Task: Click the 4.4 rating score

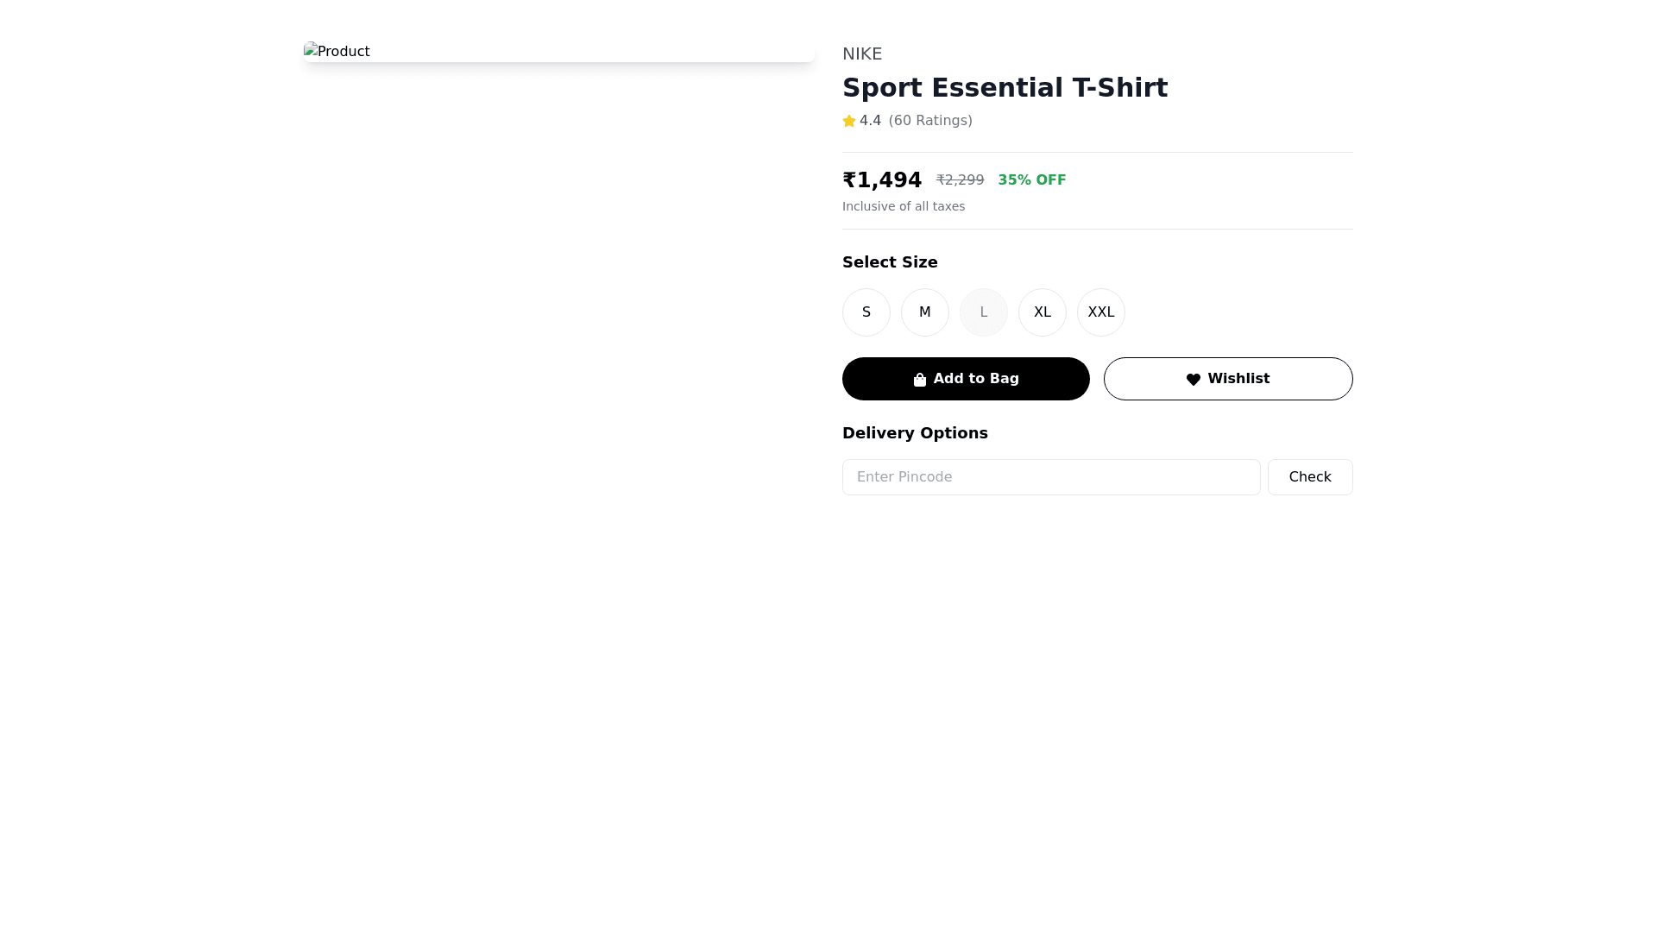Action: pyautogui.click(x=870, y=121)
